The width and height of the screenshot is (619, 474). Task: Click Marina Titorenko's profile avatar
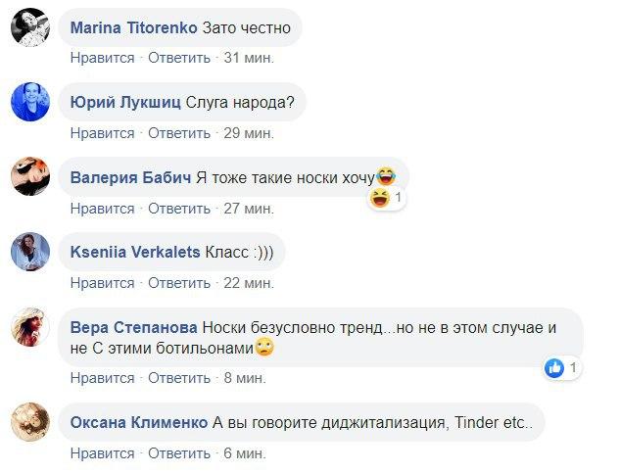[30, 28]
